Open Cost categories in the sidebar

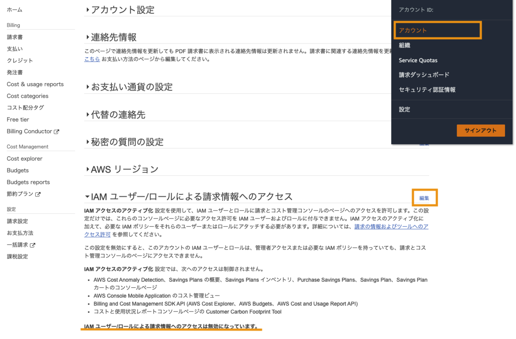coord(28,96)
